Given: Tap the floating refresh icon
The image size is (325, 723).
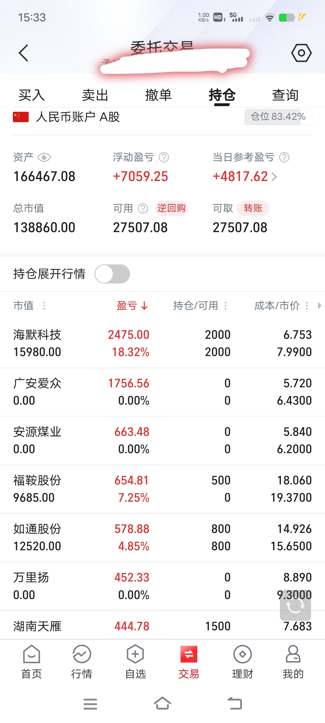Looking at the screenshot, I should pos(295,606).
